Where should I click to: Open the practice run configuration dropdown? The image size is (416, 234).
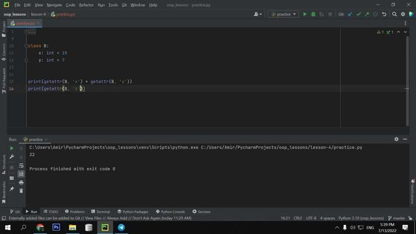[283, 14]
